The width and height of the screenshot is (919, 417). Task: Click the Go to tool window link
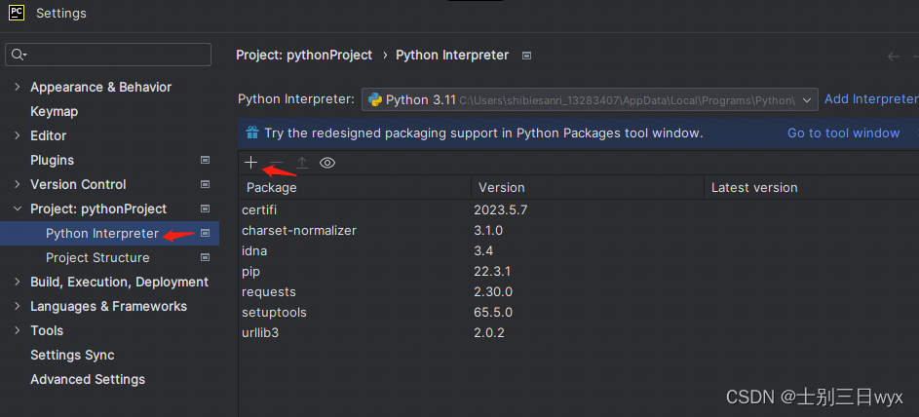pyautogui.click(x=843, y=133)
